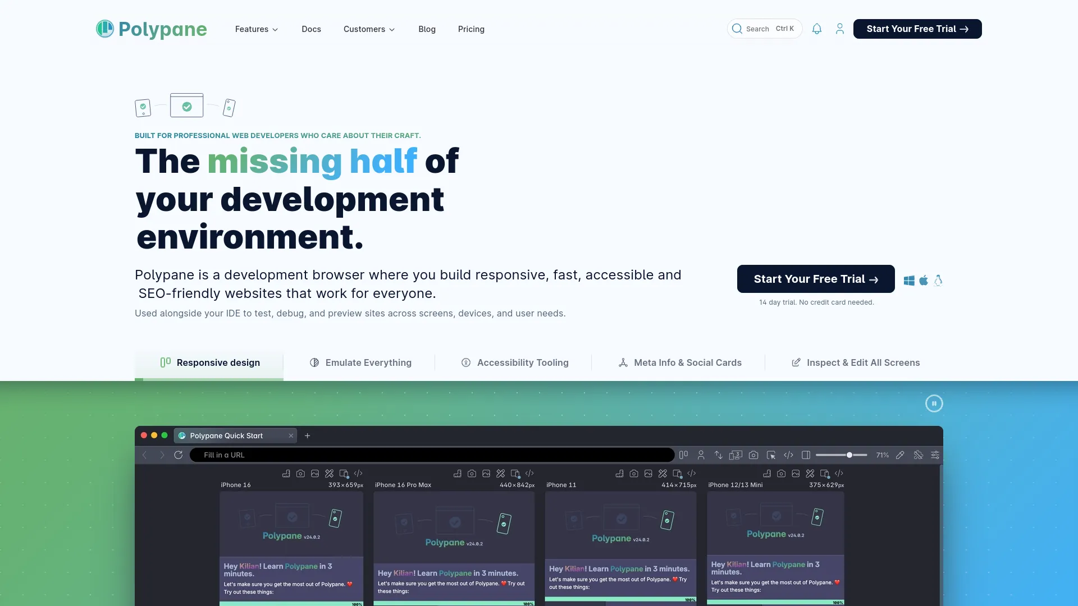Open devtools code icon on iPhone 11 pane

tap(692, 474)
